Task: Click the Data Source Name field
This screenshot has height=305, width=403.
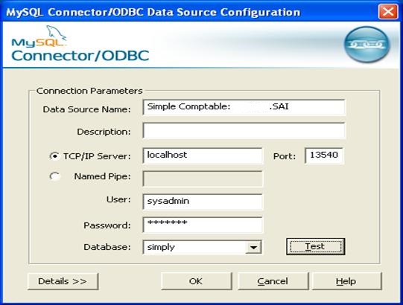Action: [244, 107]
